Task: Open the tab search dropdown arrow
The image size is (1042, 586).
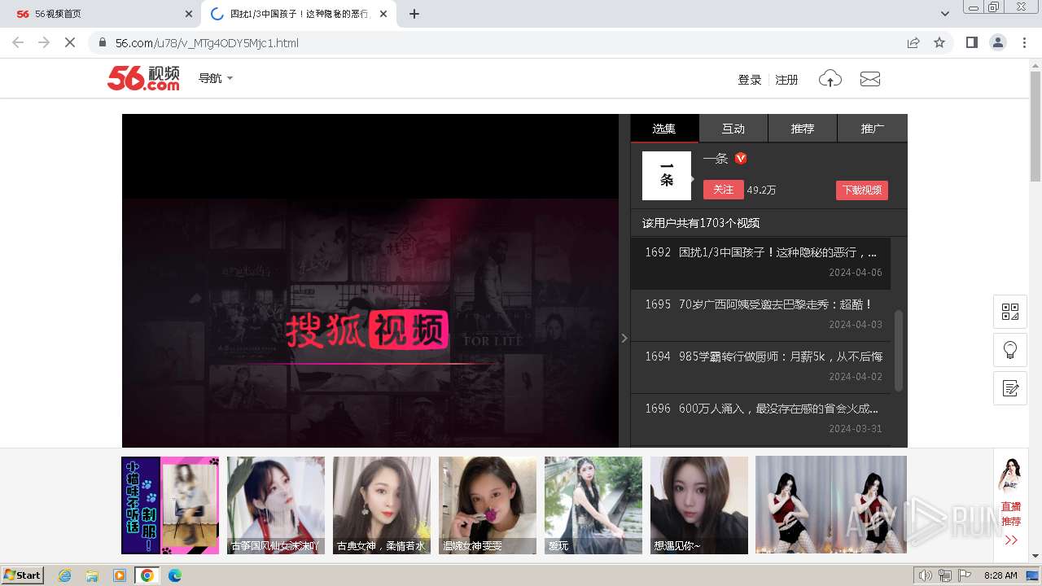Action: (x=945, y=14)
